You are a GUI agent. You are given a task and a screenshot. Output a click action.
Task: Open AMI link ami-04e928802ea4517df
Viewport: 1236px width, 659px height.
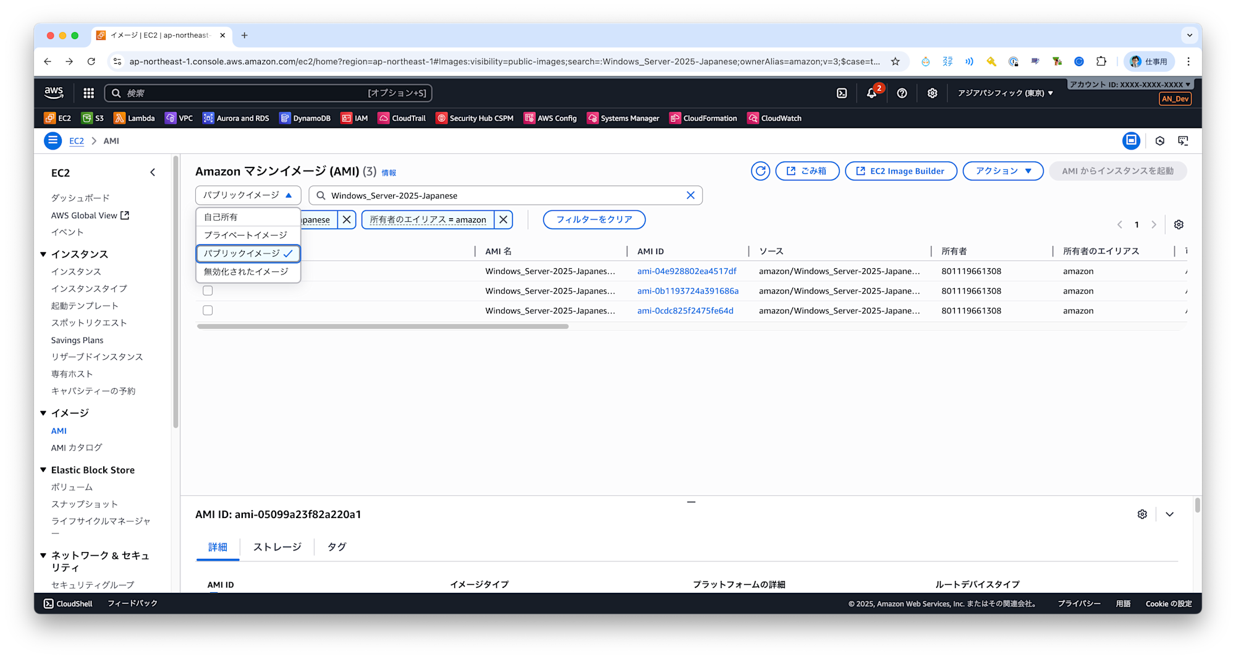coord(687,271)
